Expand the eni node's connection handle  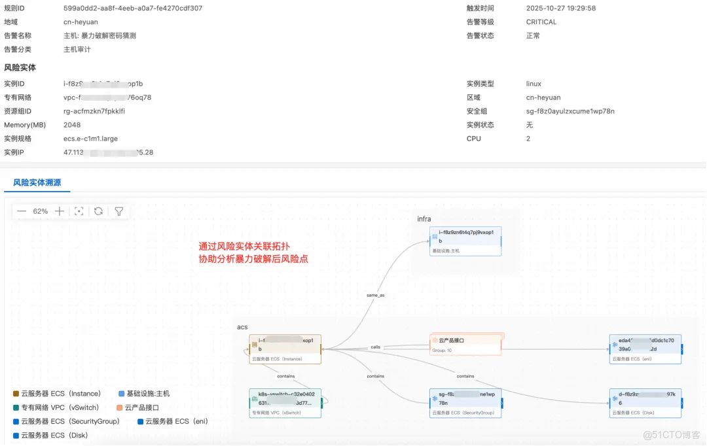pos(681,349)
